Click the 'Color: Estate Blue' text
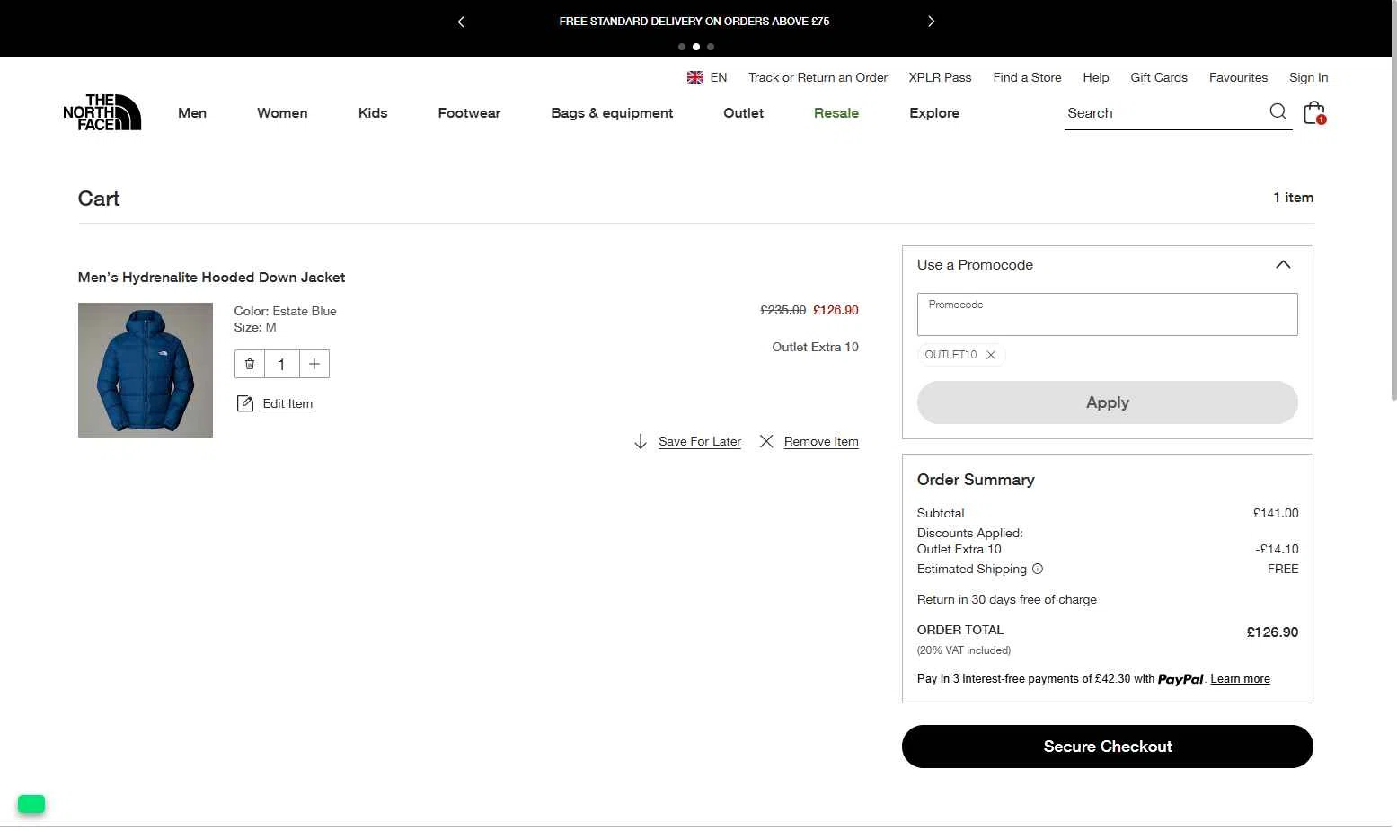The image size is (1397, 831). (x=286, y=311)
